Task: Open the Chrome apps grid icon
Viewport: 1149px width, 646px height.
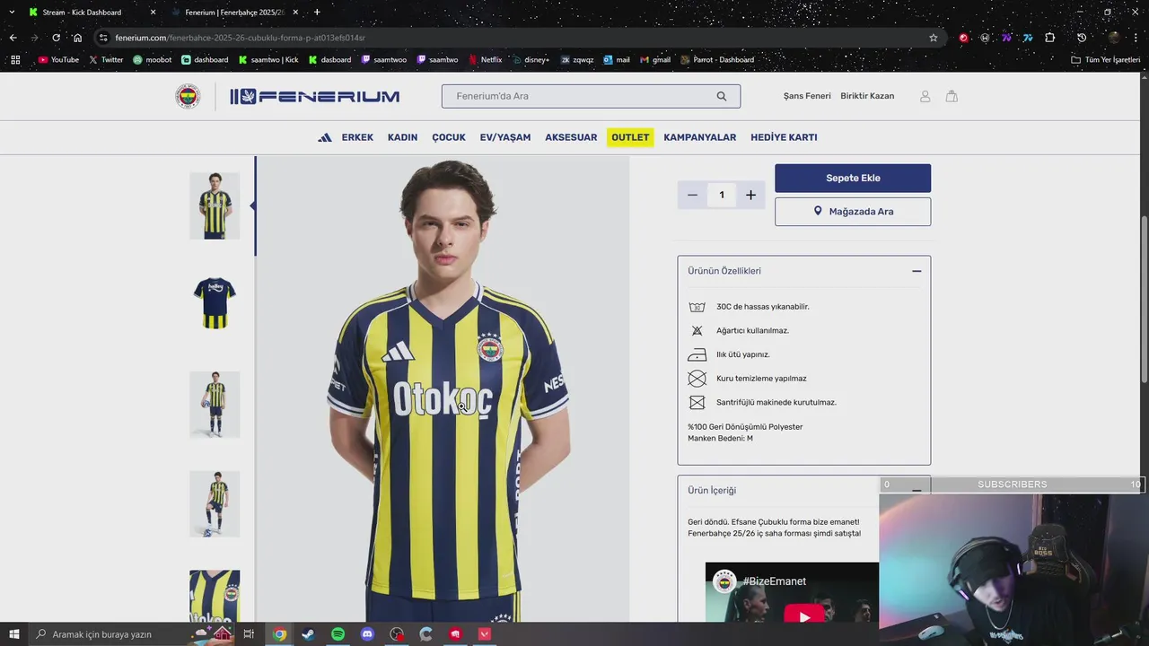Action: tap(15, 60)
